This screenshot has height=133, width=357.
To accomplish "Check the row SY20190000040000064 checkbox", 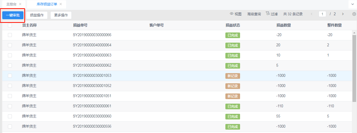I will coord(10,45).
